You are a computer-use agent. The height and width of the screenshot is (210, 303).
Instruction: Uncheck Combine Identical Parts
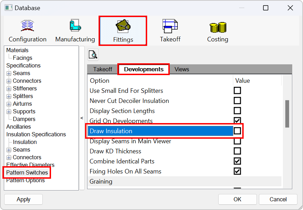coord(237,161)
